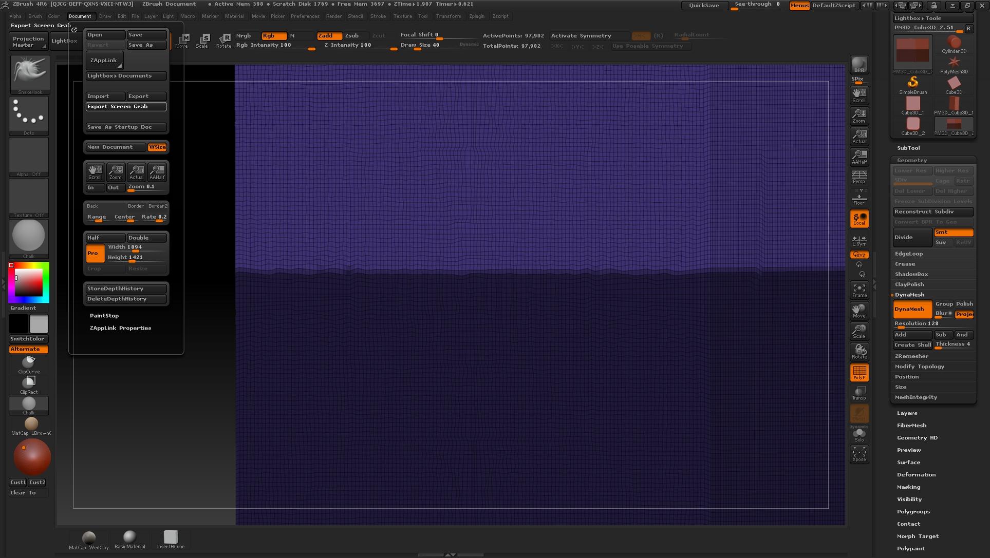Expand the SubTool palette section
Image resolution: width=990 pixels, height=558 pixels.
(908, 148)
